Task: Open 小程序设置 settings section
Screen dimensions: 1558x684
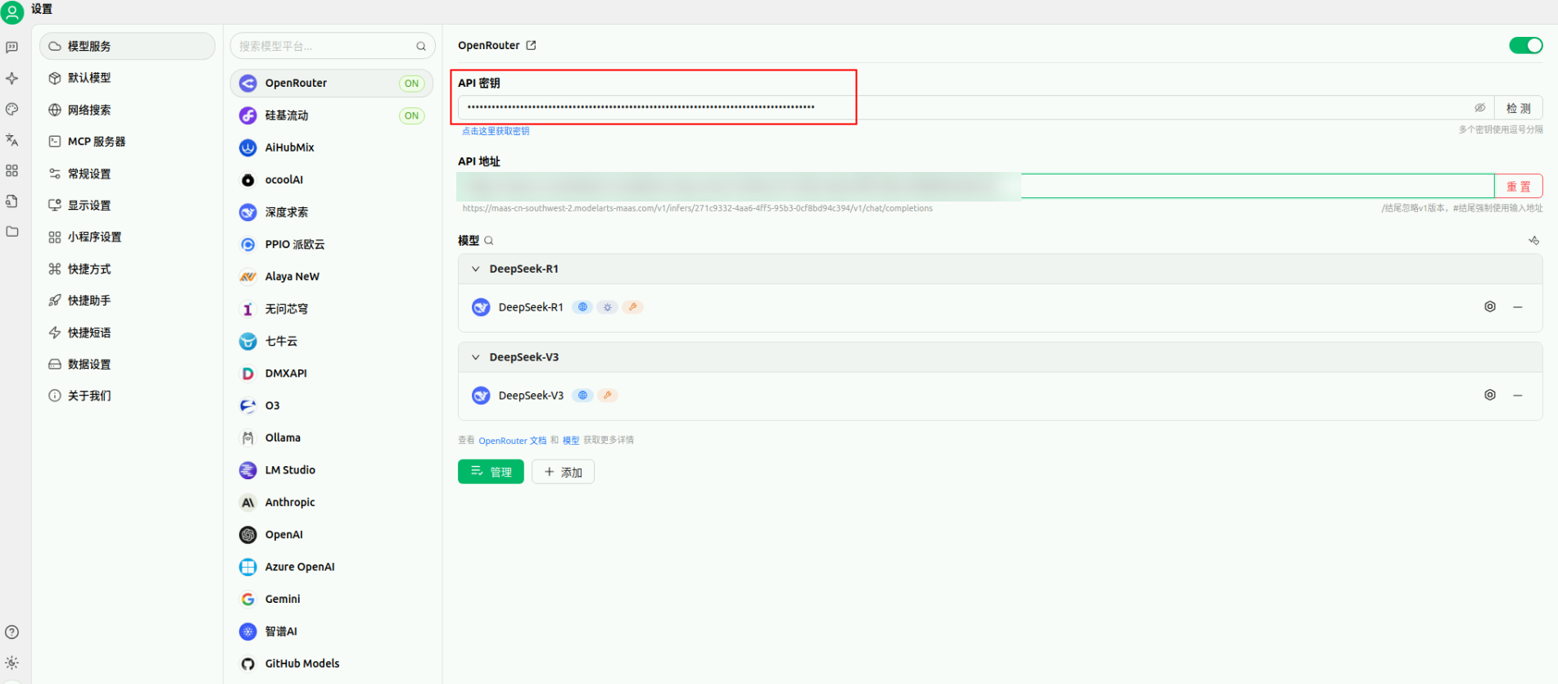Action: (x=127, y=237)
